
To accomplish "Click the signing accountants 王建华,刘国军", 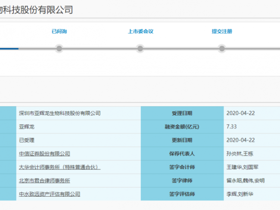I will pyautogui.click(x=243, y=167).
